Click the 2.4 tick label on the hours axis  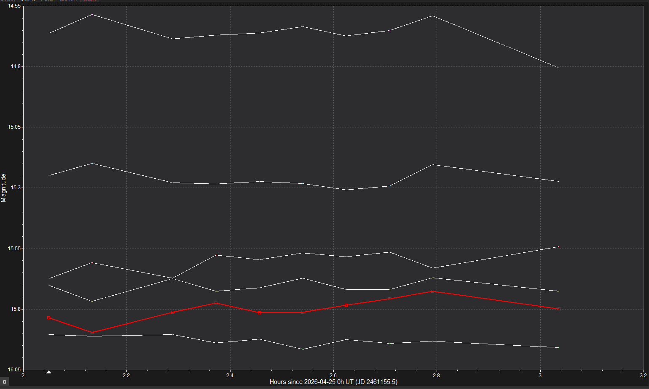[230, 375]
